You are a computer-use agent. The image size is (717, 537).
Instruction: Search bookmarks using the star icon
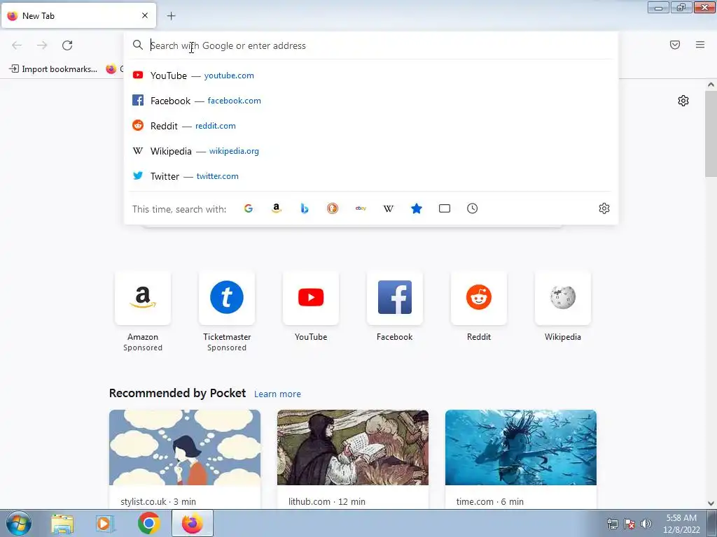417,208
